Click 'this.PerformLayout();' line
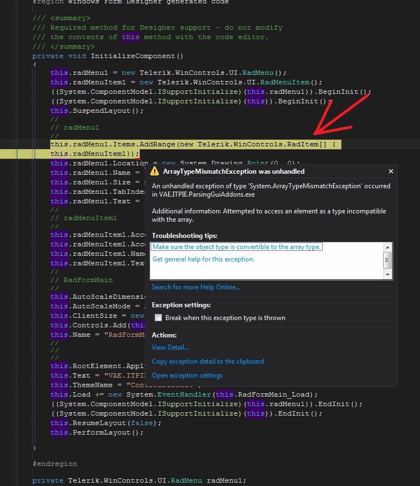 pos(97,432)
